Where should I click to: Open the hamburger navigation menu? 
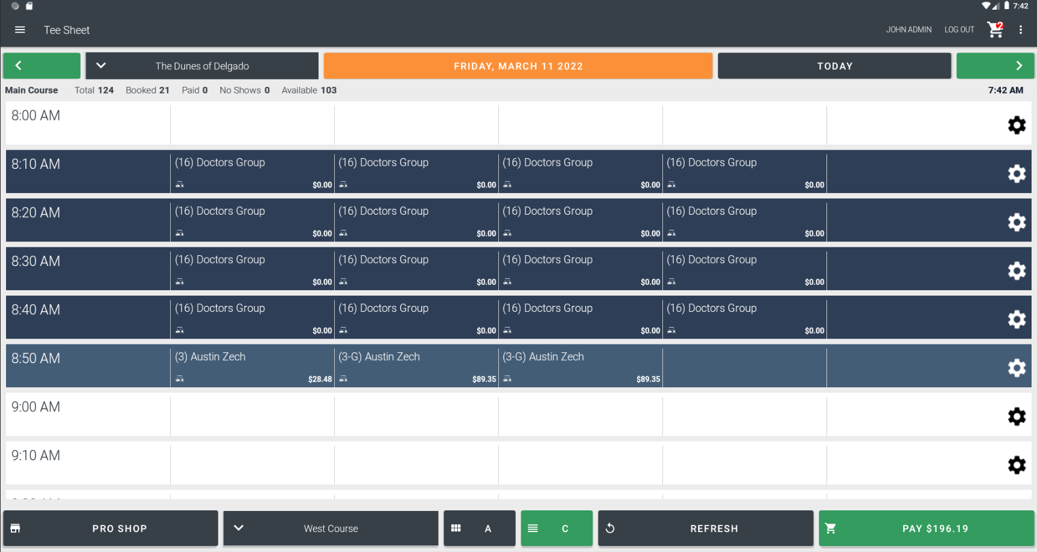[20, 30]
